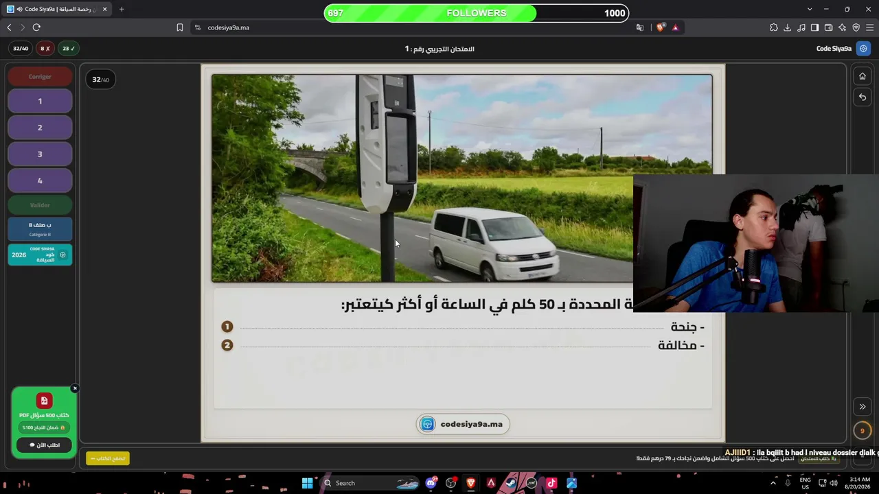This screenshot has height=494, width=879.
Task: Go to home using the house icon
Action: point(863,76)
